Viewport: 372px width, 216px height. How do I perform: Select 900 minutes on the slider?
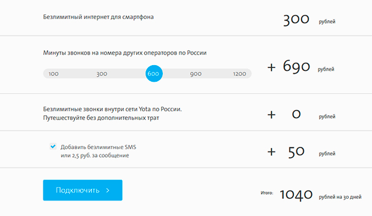pyautogui.click(x=196, y=74)
